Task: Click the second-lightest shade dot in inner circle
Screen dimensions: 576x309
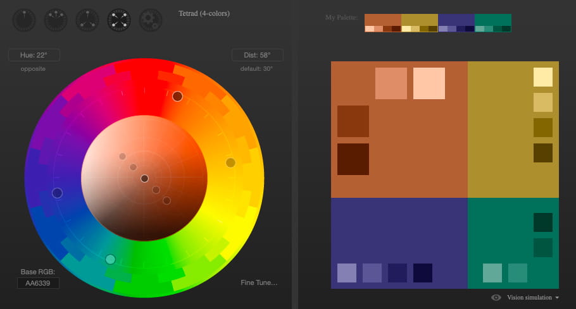Action: (134, 167)
